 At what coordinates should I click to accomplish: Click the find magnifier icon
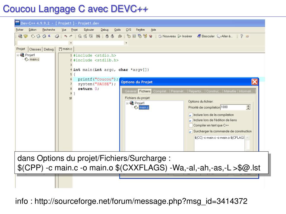point(80,36)
